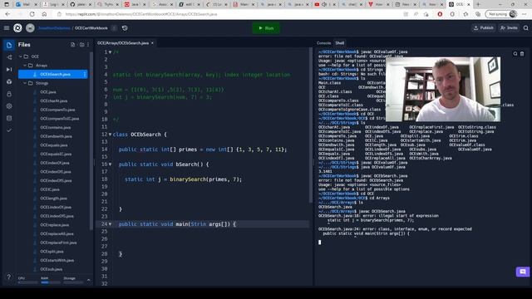Screen dimensions: 532x299
Task: Click the Publish button
Action: point(484,28)
